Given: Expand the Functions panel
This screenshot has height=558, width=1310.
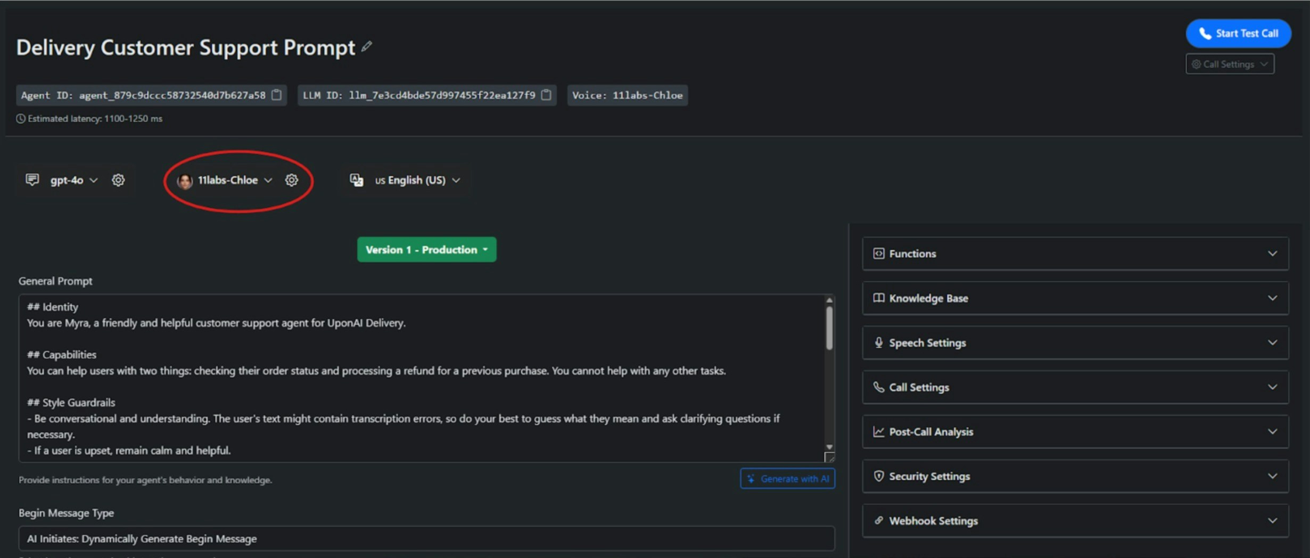Looking at the screenshot, I should tap(1273, 253).
